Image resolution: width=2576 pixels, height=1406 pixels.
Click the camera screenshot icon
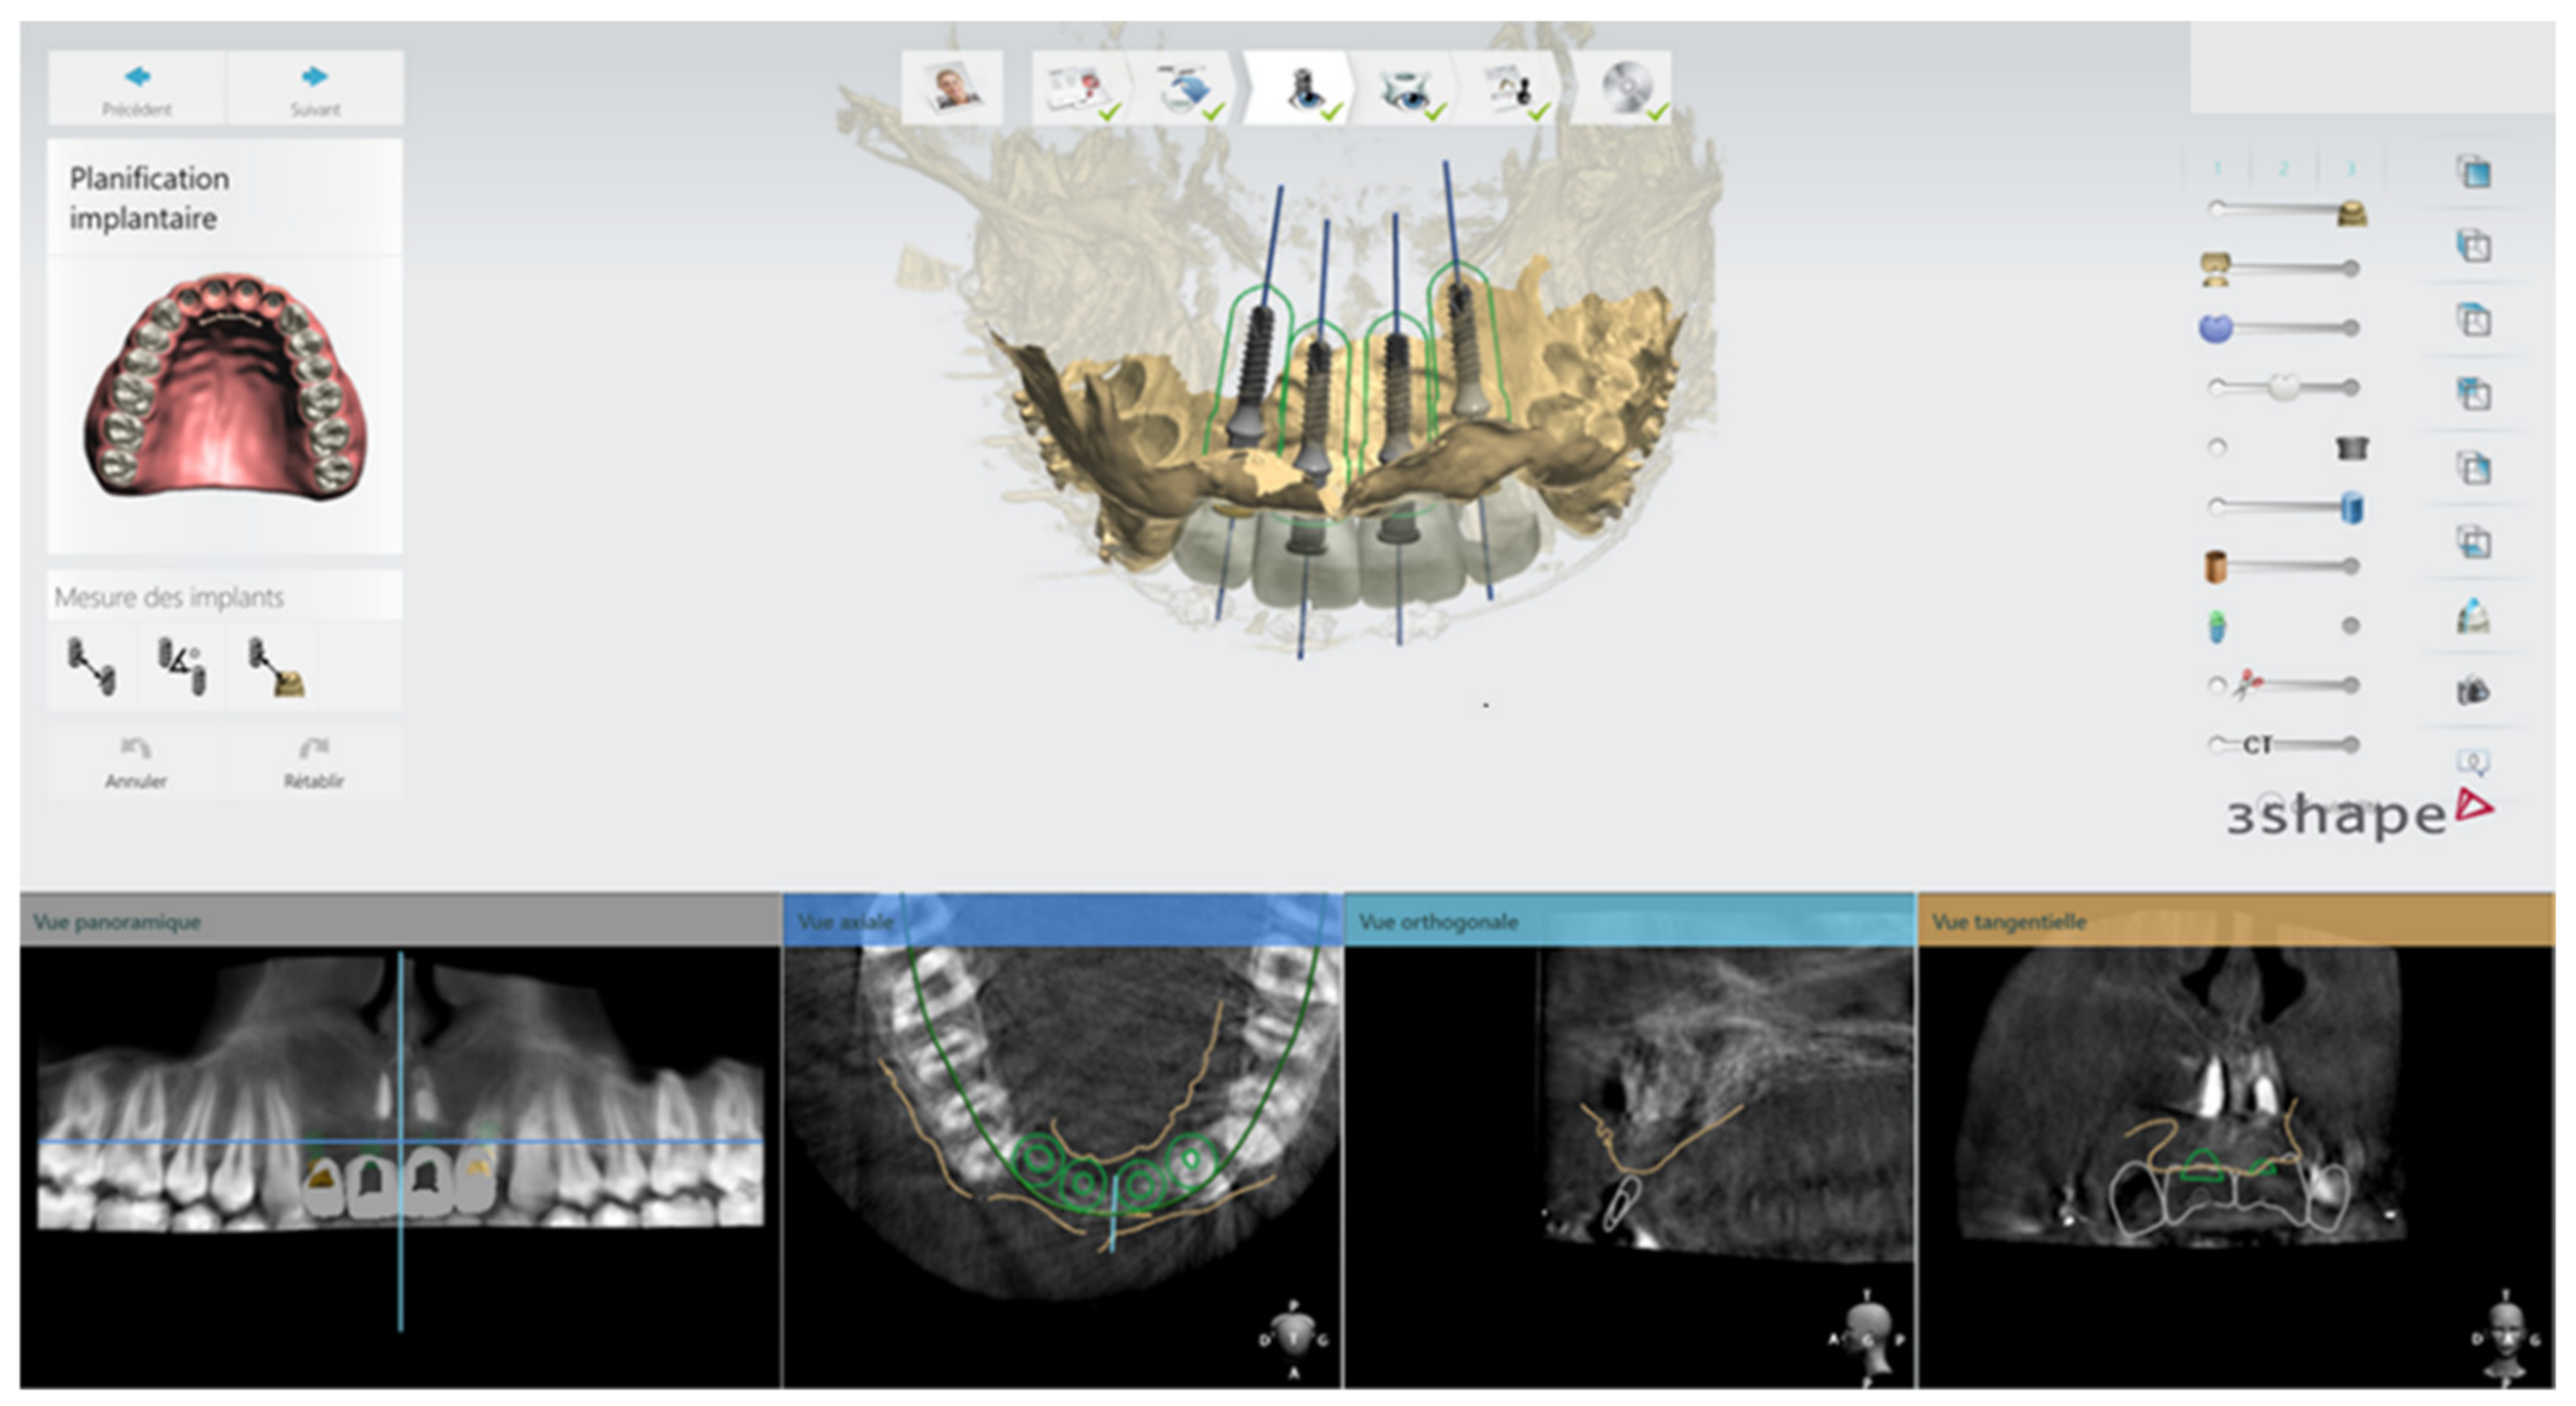(2472, 690)
